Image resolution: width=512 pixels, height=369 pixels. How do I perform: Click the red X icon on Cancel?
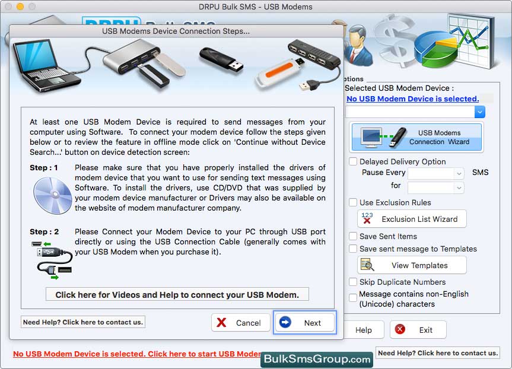tap(221, 323)
